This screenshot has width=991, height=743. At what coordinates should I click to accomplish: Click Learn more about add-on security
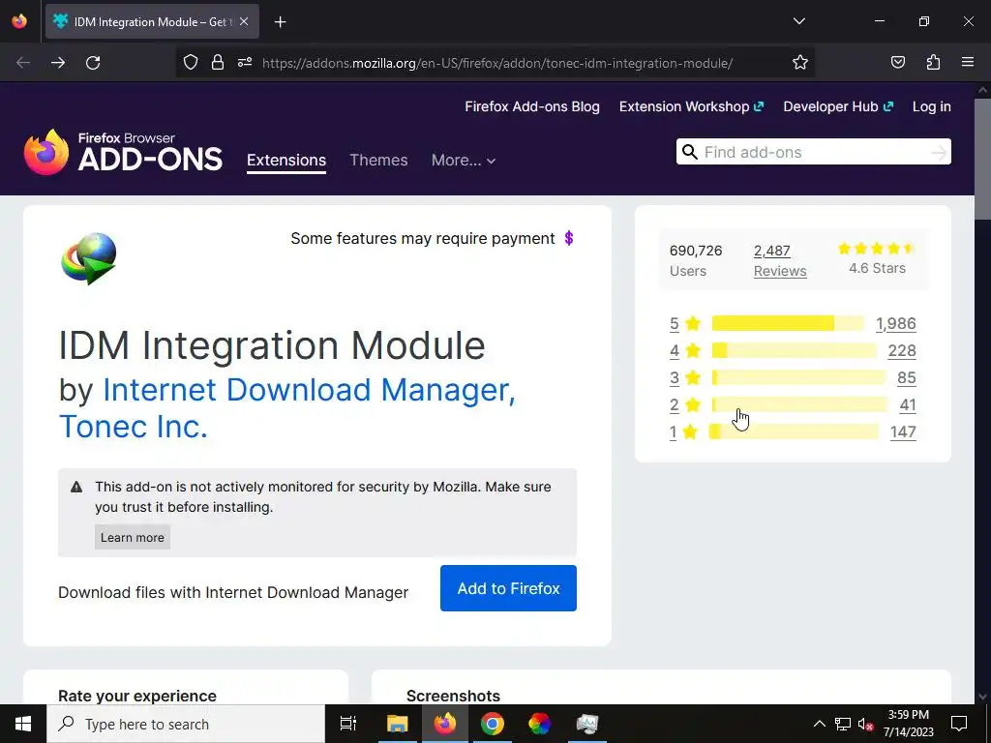coord(132,537)
